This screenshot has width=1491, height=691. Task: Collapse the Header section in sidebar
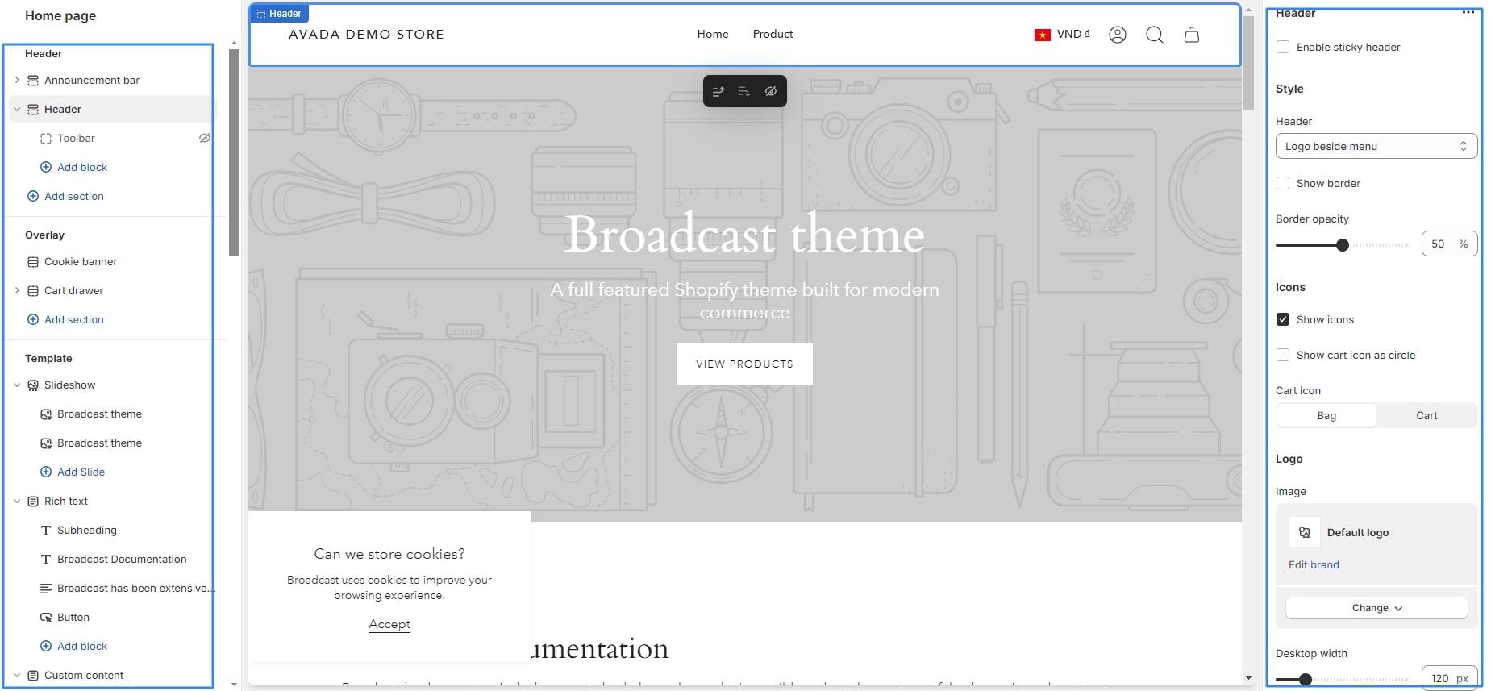pos(17,109)
